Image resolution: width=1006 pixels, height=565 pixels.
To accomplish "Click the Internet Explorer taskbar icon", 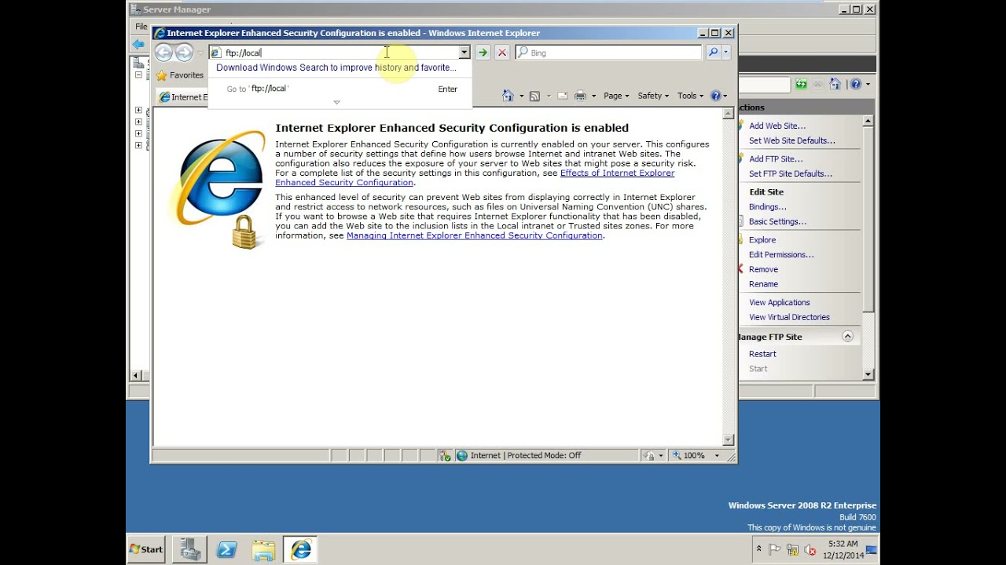I will pos(300,549).
